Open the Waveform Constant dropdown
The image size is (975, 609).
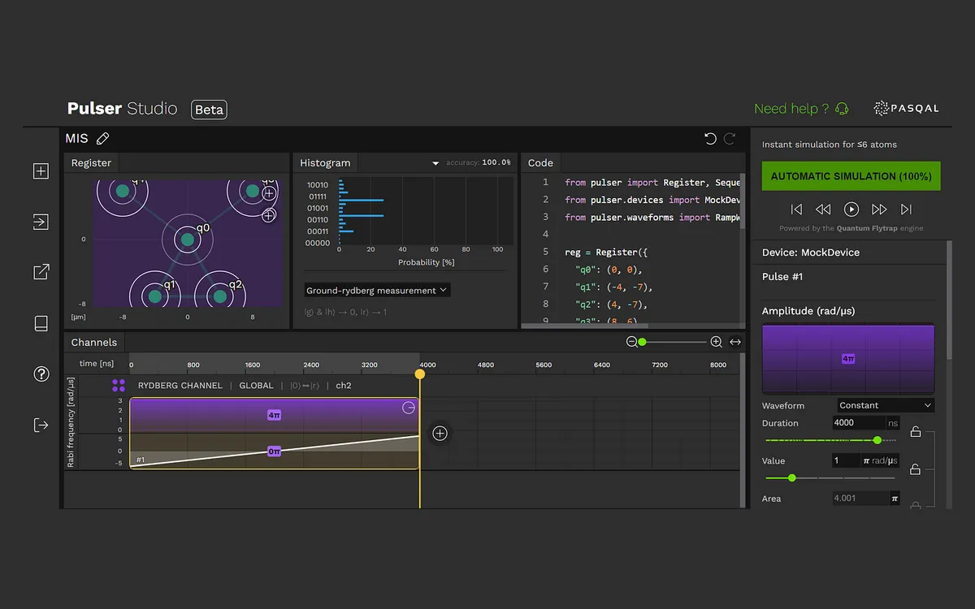point(886,405)
